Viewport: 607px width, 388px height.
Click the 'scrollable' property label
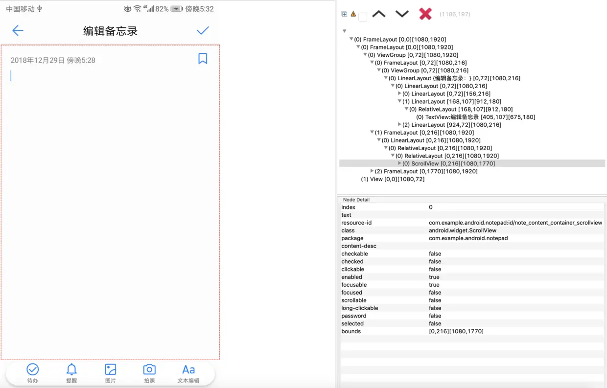tap(354, 300)
